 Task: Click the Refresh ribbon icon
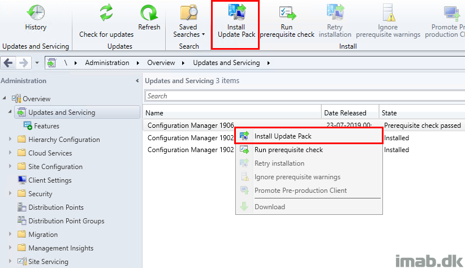pyautogui.click(x=149, y=13)
